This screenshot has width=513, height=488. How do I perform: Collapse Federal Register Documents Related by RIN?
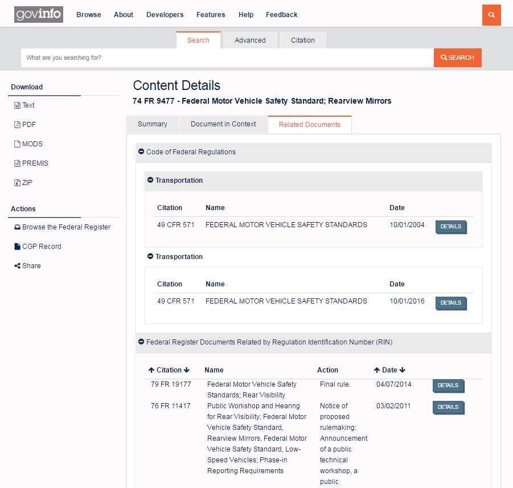coord(141,342)
